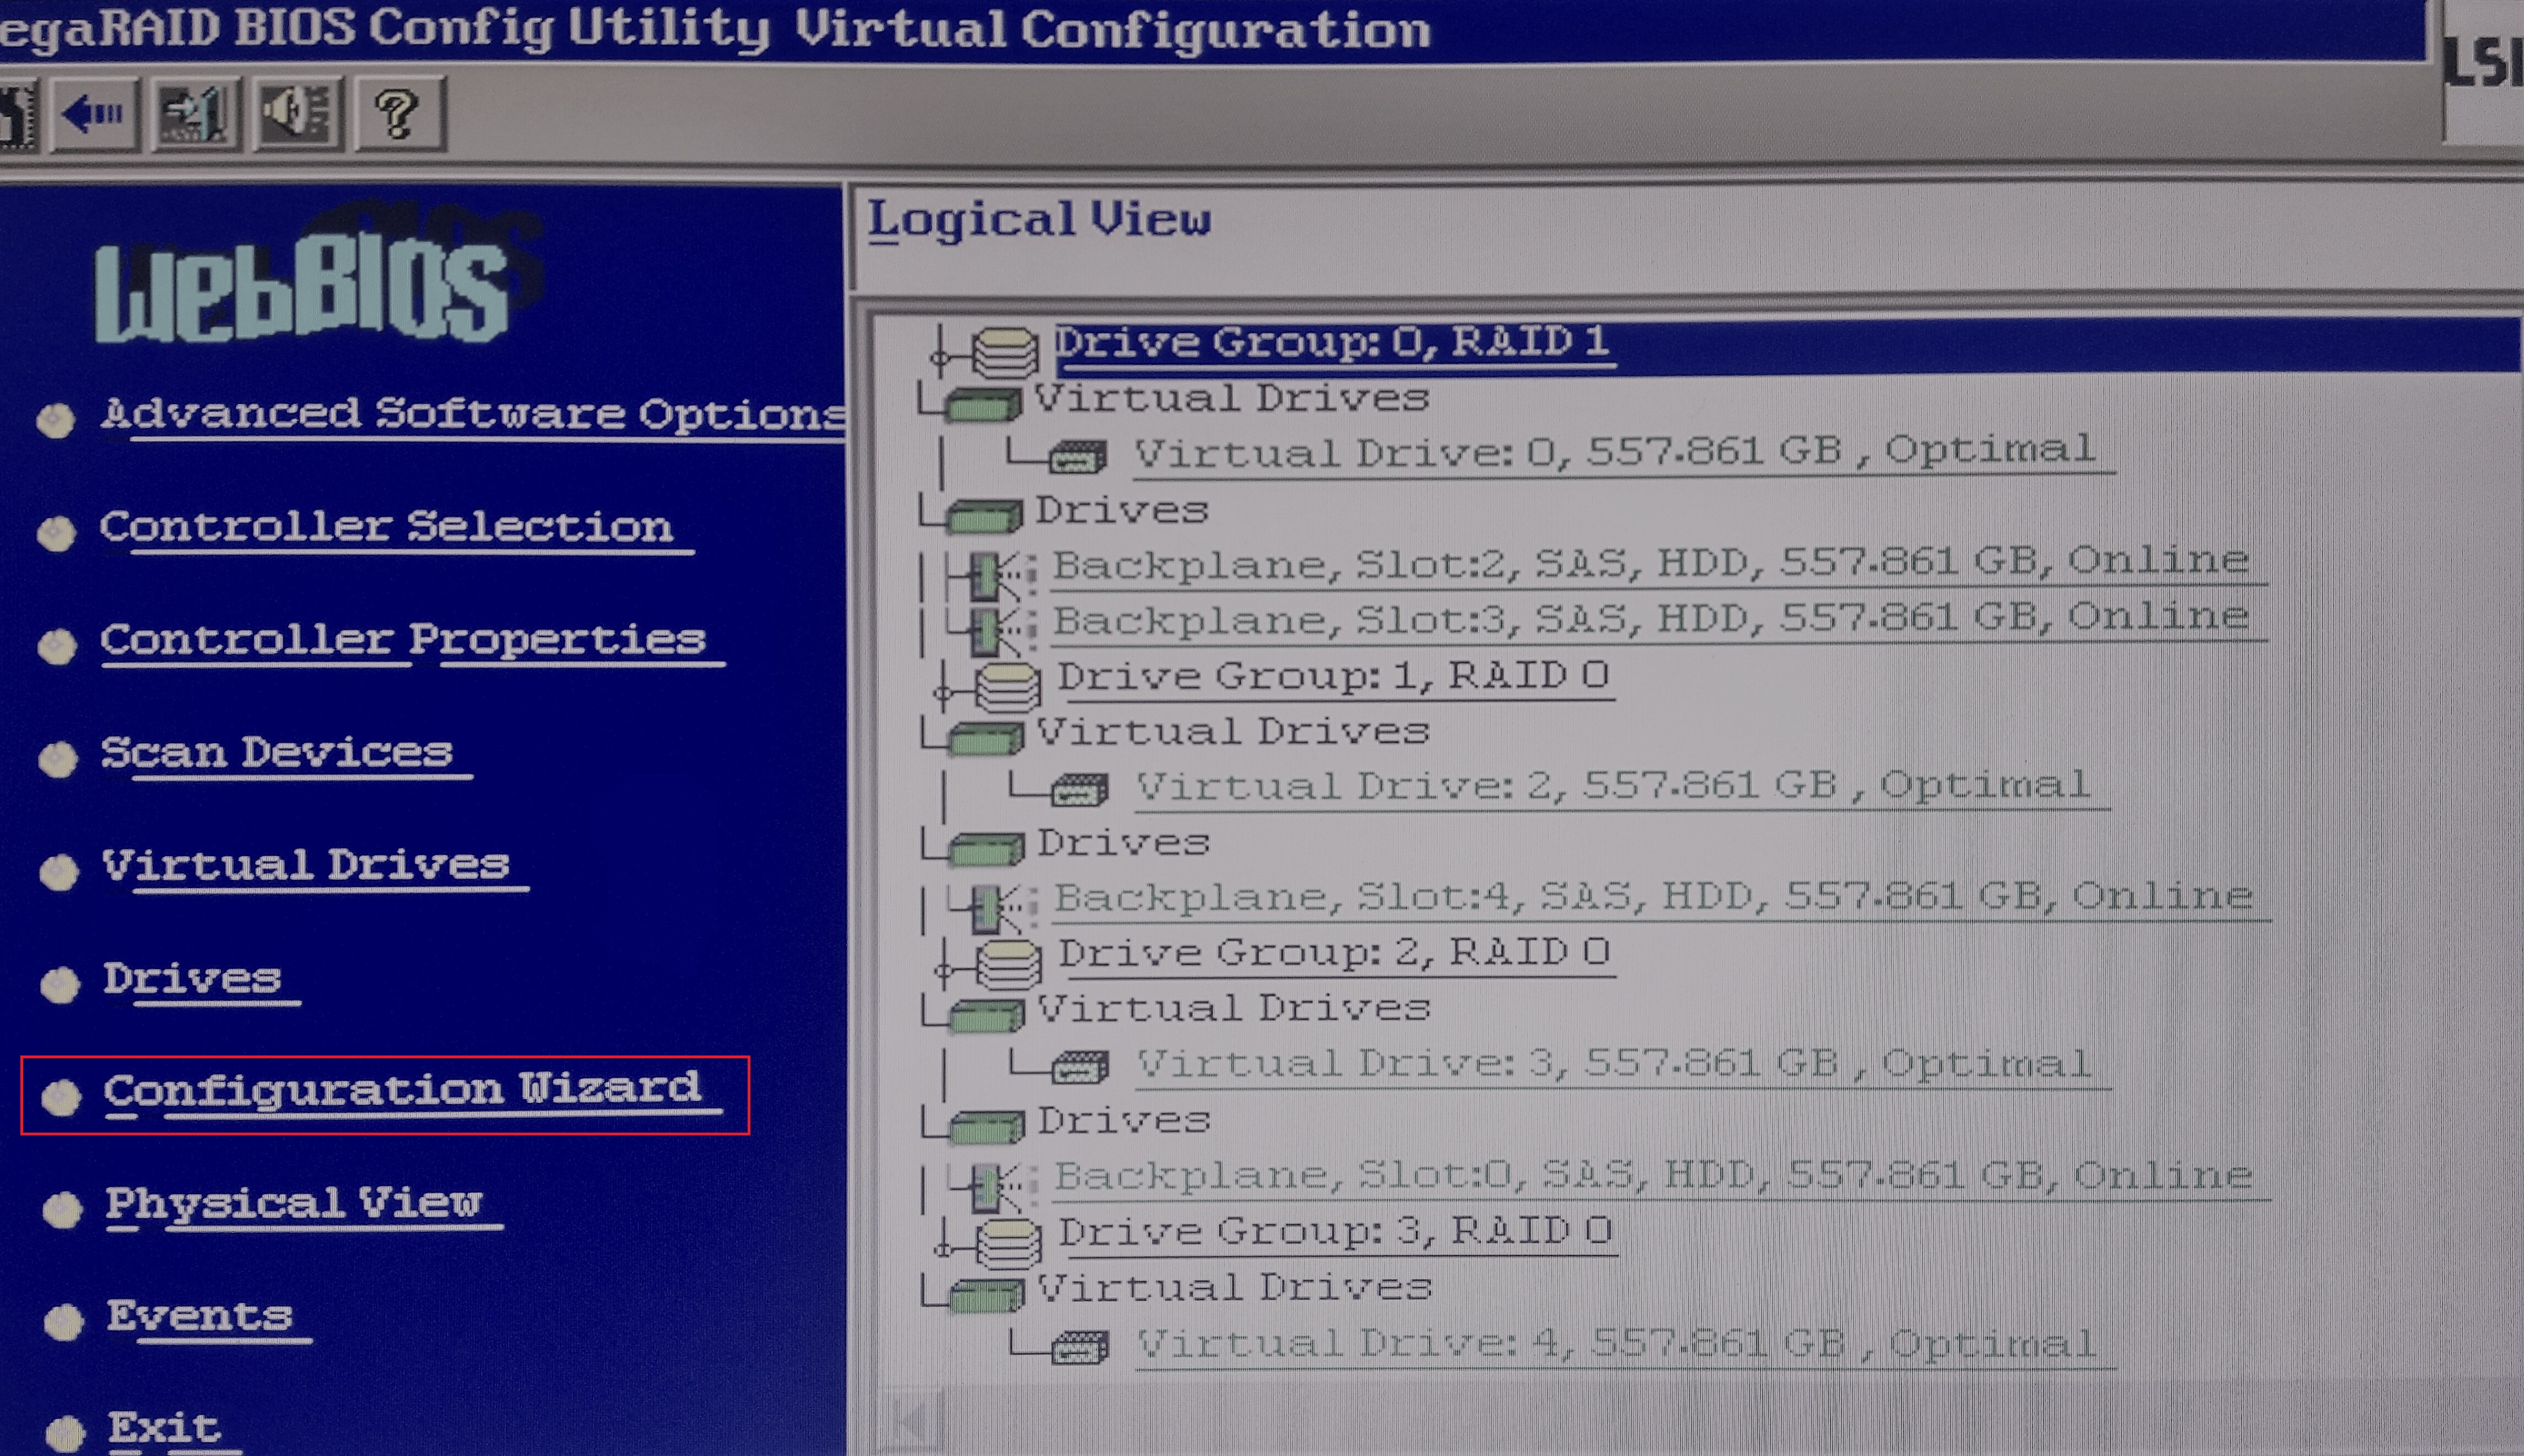The image size is (2524, 1456).
Task: Click Virtual Drives folder icon under Drive Group 2
Action: 986,1015
